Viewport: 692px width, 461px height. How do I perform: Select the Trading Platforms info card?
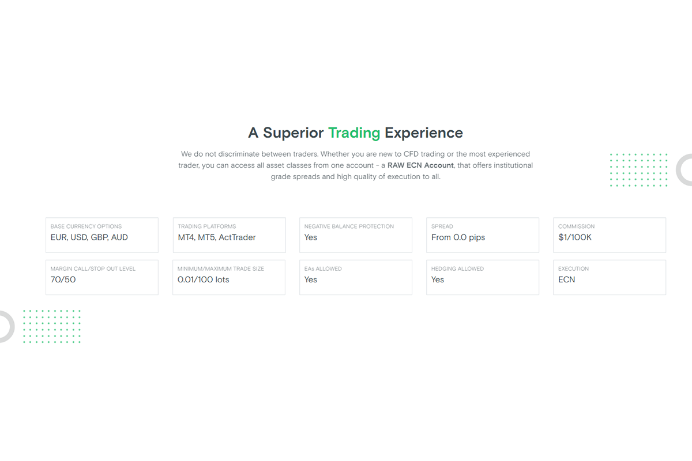pyautogui.click(x=229, y=235)
